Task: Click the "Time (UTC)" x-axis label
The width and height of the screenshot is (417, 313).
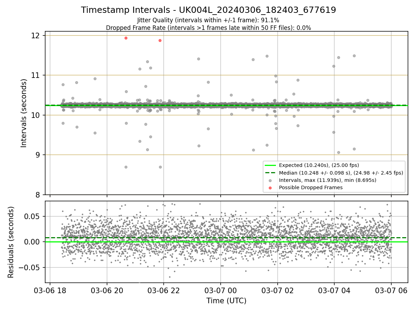Action: (x=226, y=301)
